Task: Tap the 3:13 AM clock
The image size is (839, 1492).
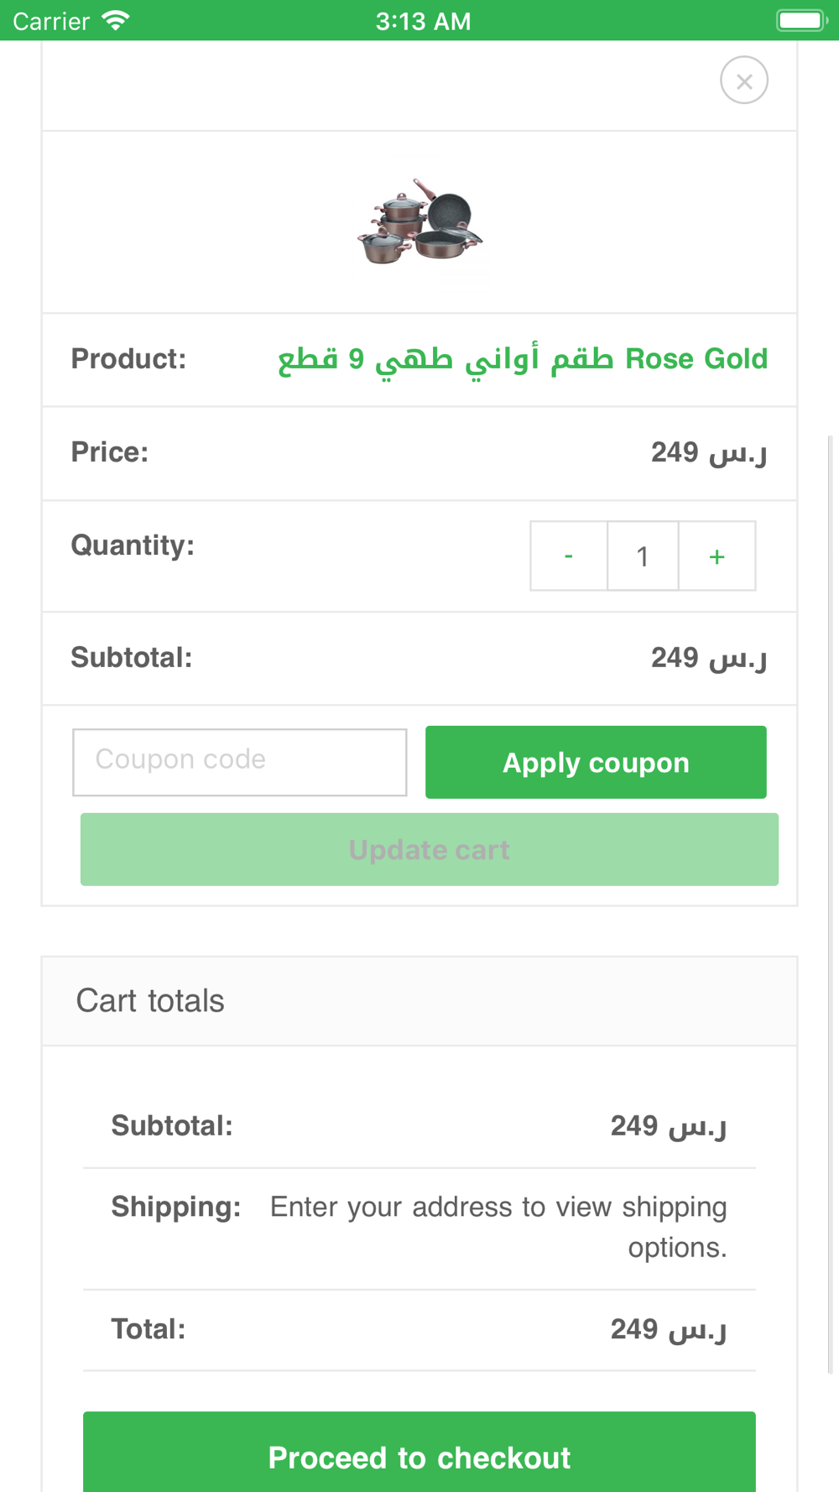Action: tap(423, 21)
